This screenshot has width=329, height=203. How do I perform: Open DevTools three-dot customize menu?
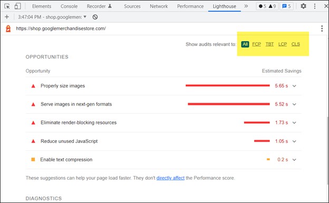pyautogui.click(x=315, y=6)
